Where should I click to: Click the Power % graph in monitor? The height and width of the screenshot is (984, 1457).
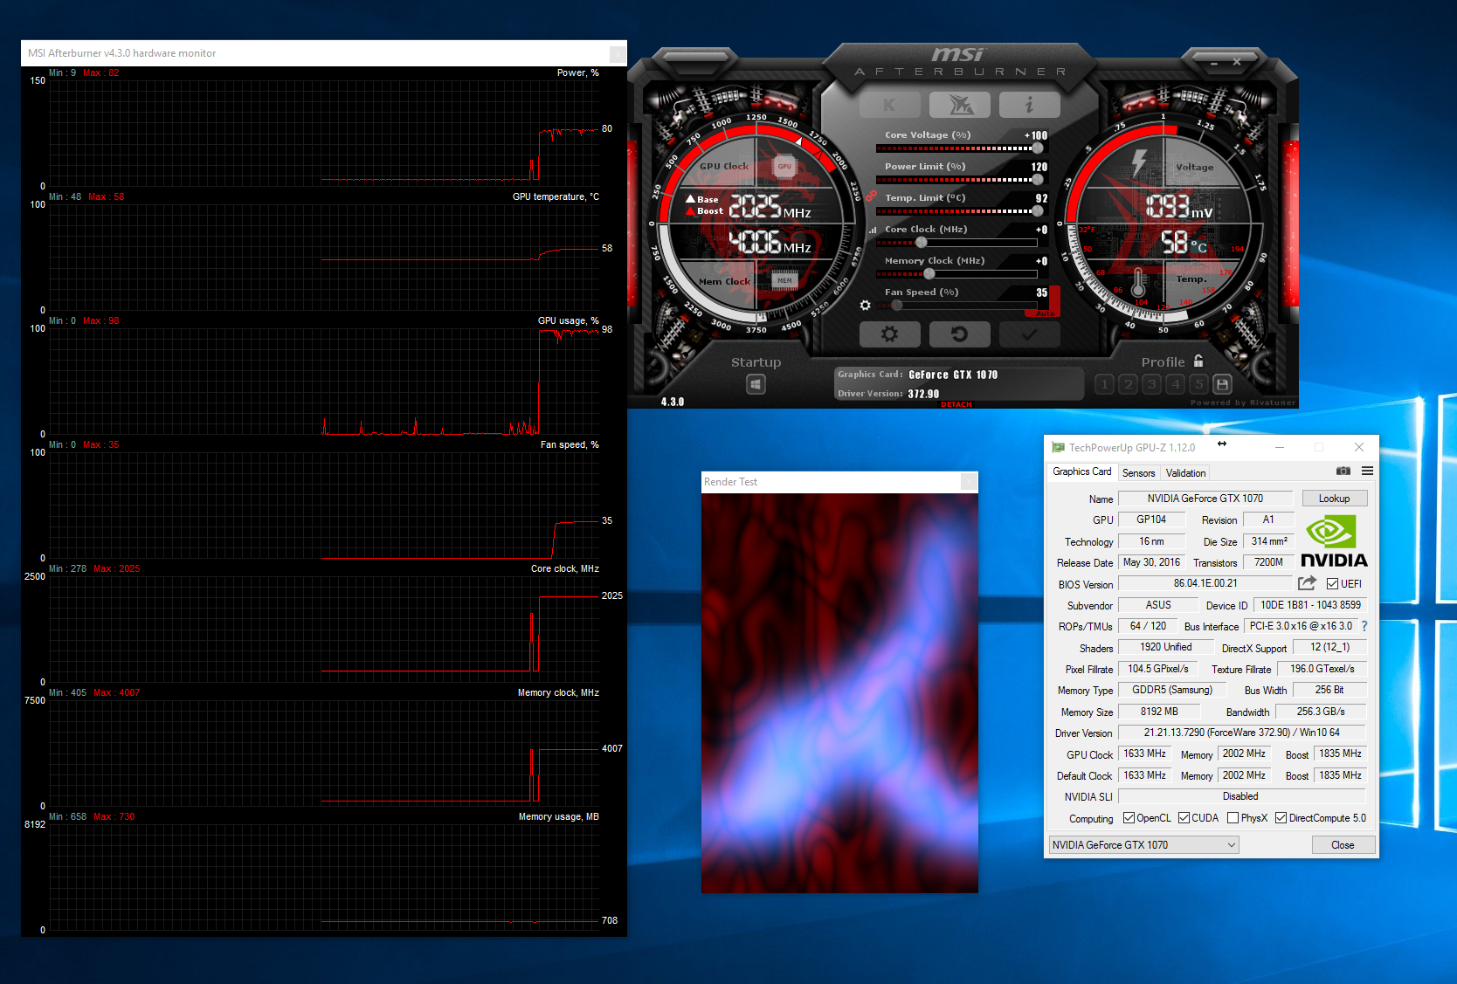[x=324, y=133]
